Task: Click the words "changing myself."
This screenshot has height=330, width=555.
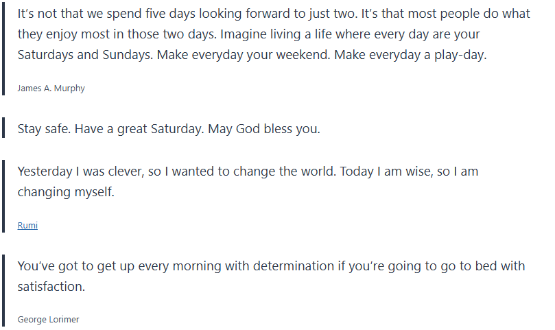Action: click(66, 192)
